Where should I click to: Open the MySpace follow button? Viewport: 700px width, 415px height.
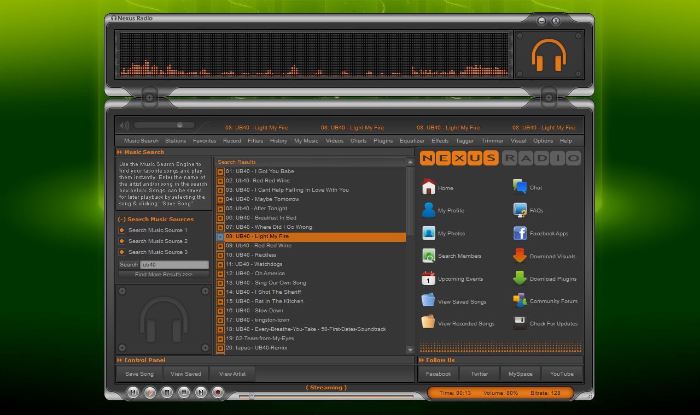click(520, 374)
